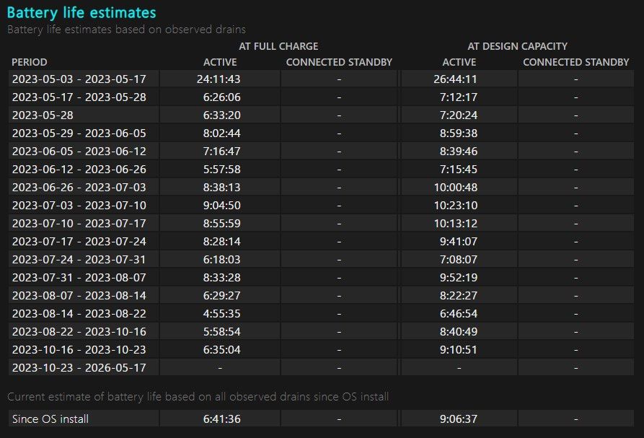Click Since OS install value 9:06:37

pyautogui.click(x=459, y=419)
